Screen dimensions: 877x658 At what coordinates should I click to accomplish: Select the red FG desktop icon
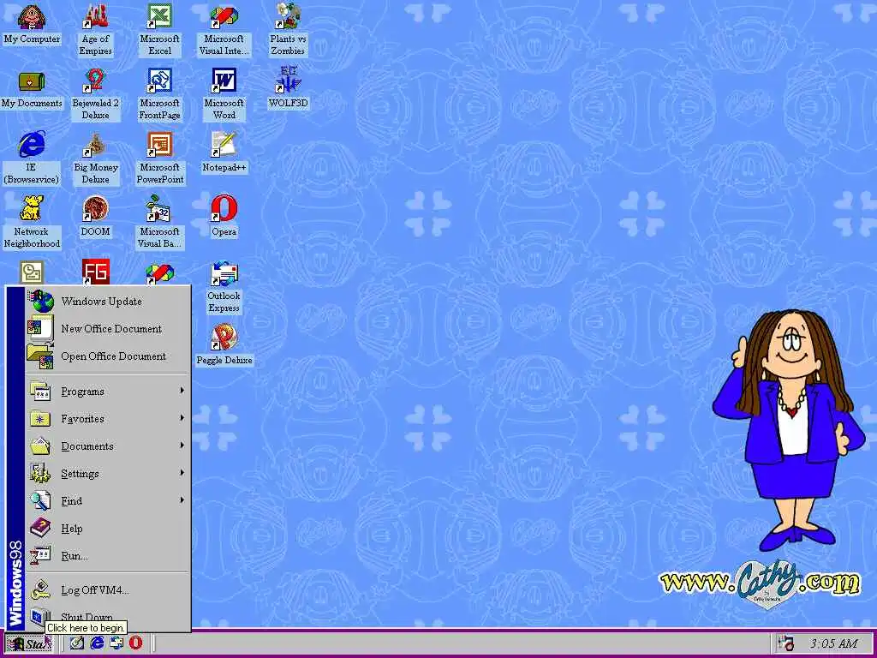(95, 272)
